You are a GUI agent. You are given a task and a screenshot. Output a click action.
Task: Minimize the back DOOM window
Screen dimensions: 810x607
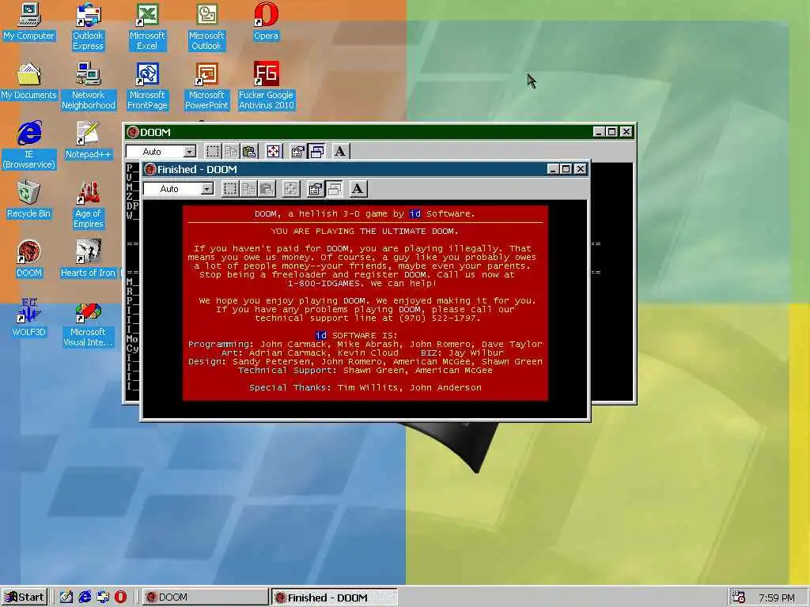[x=599, y=132]
